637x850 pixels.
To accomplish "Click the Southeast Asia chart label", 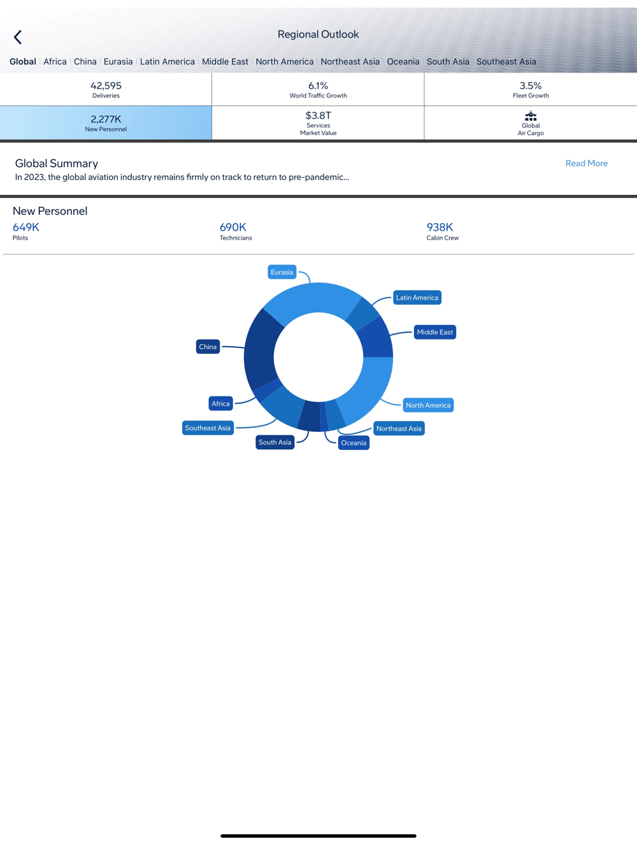I will coord(208,428).
